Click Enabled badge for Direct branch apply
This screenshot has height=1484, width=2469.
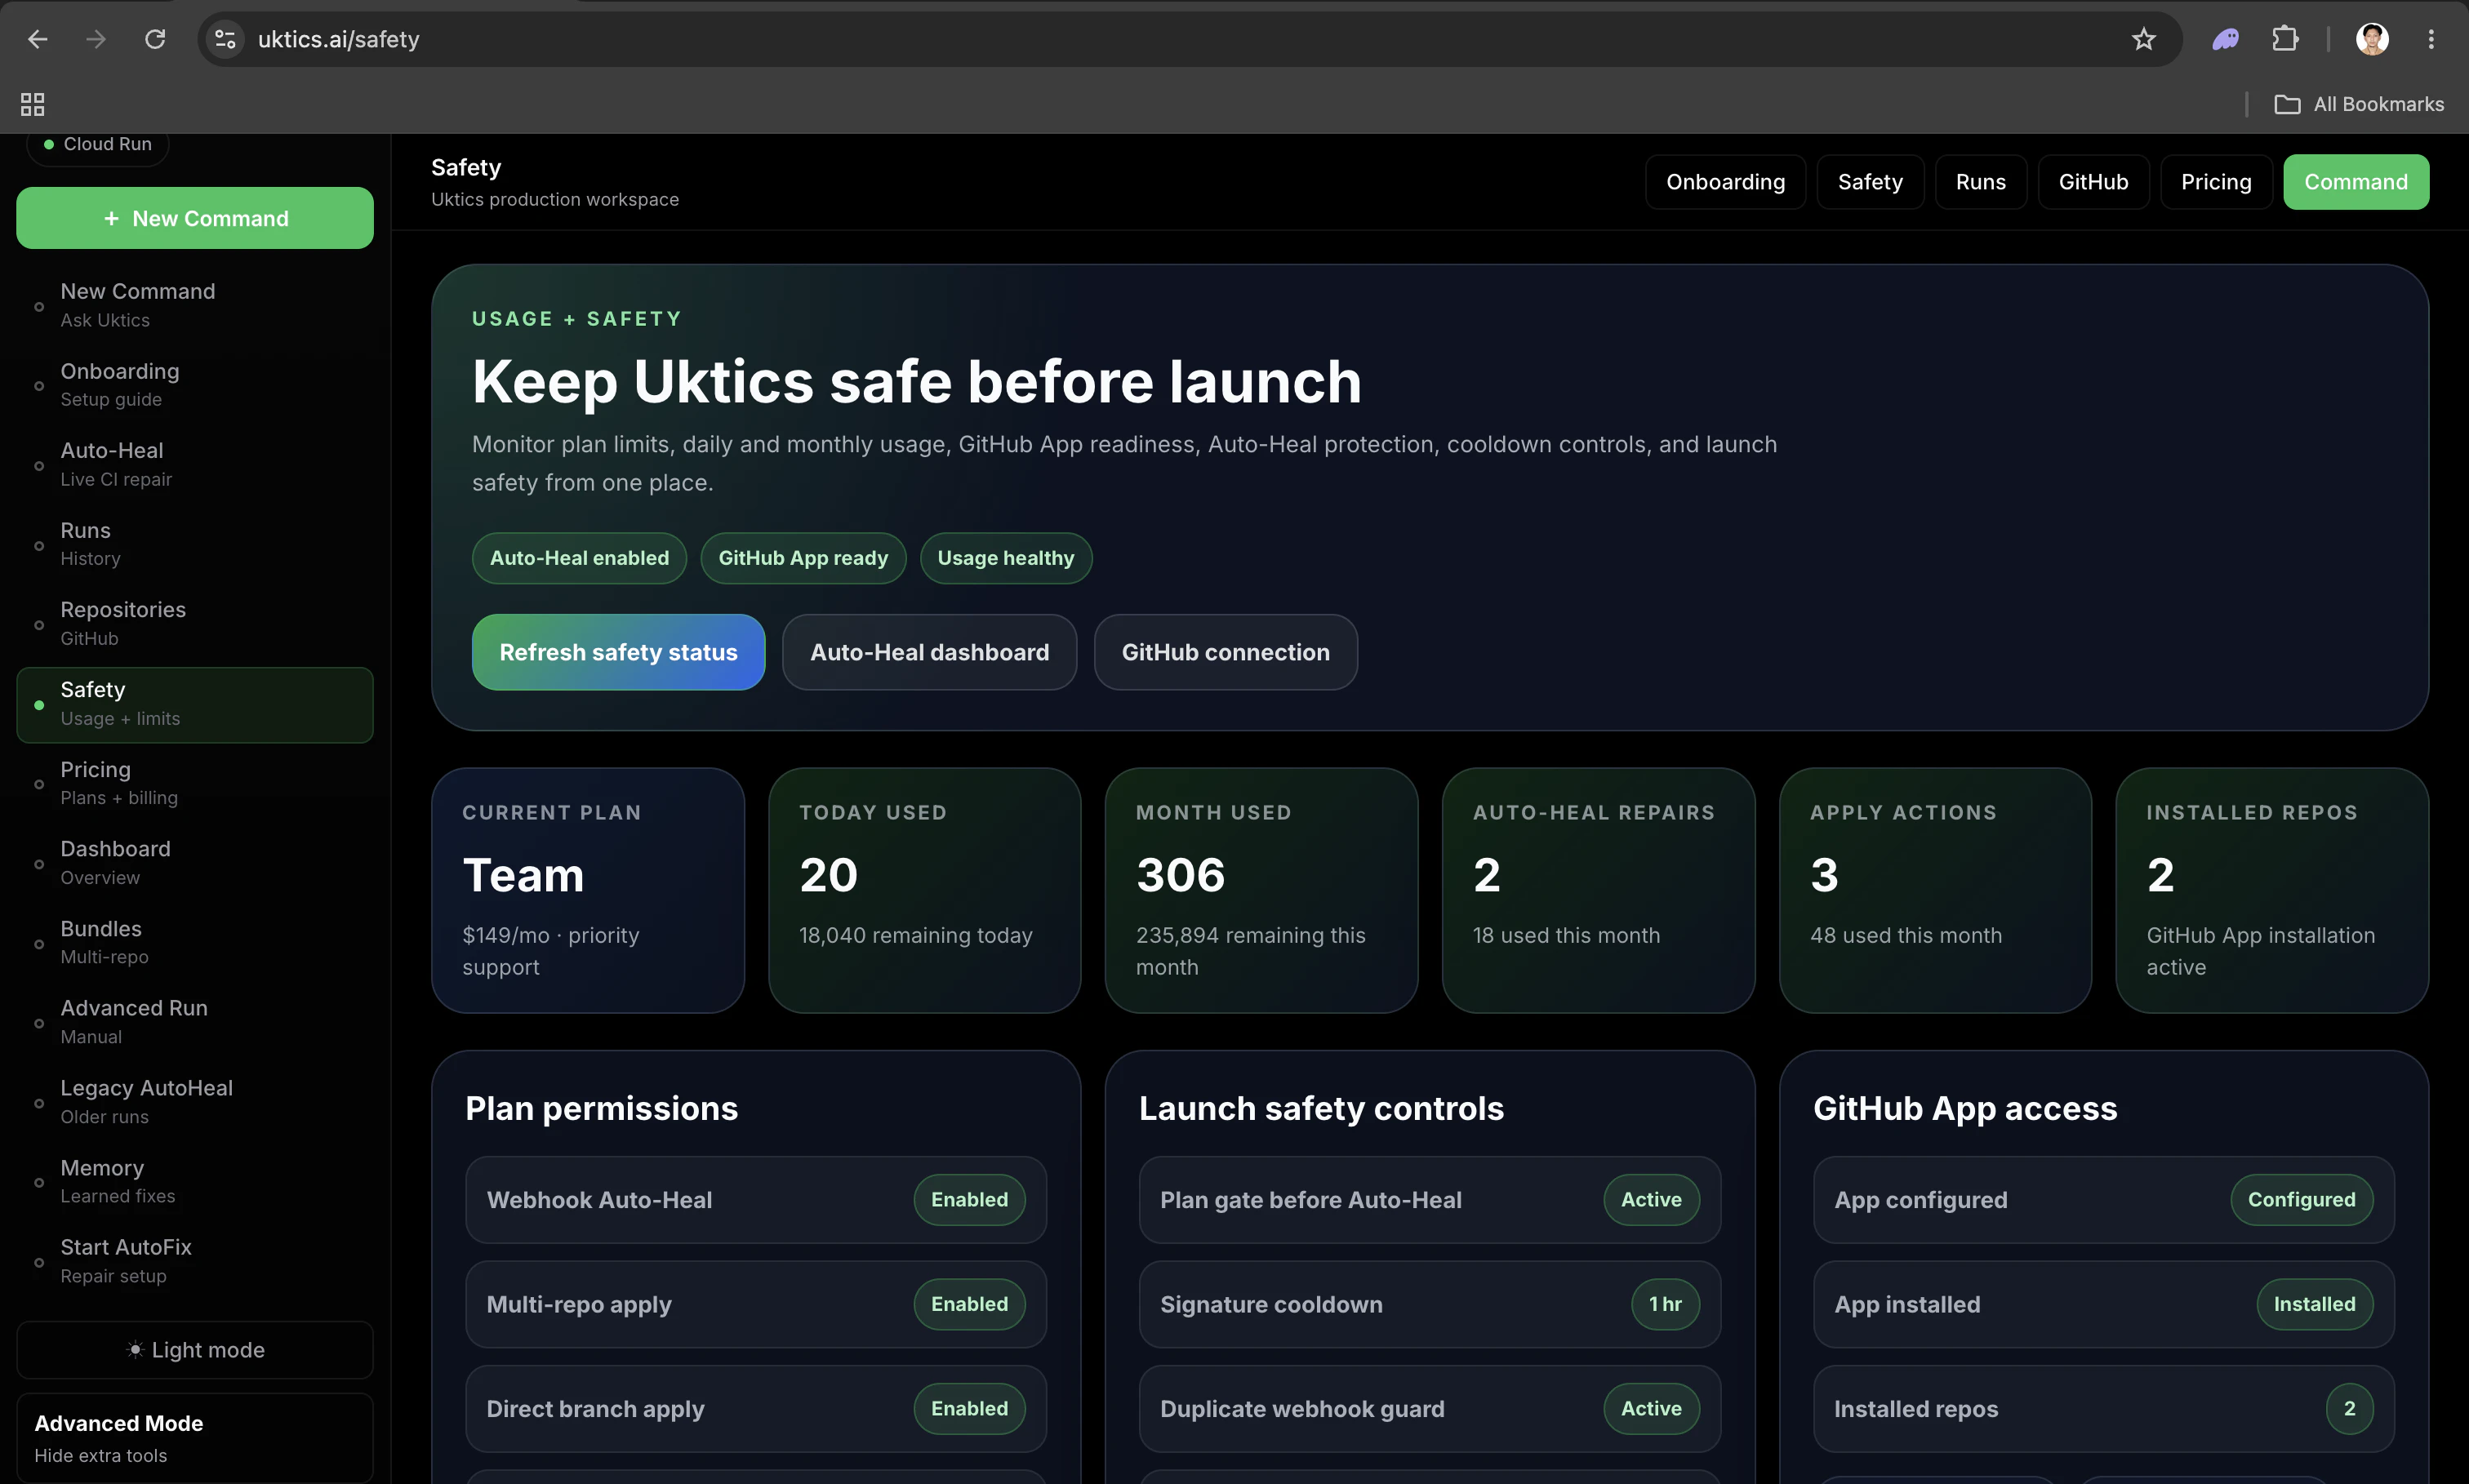[x=969, y=1409]
